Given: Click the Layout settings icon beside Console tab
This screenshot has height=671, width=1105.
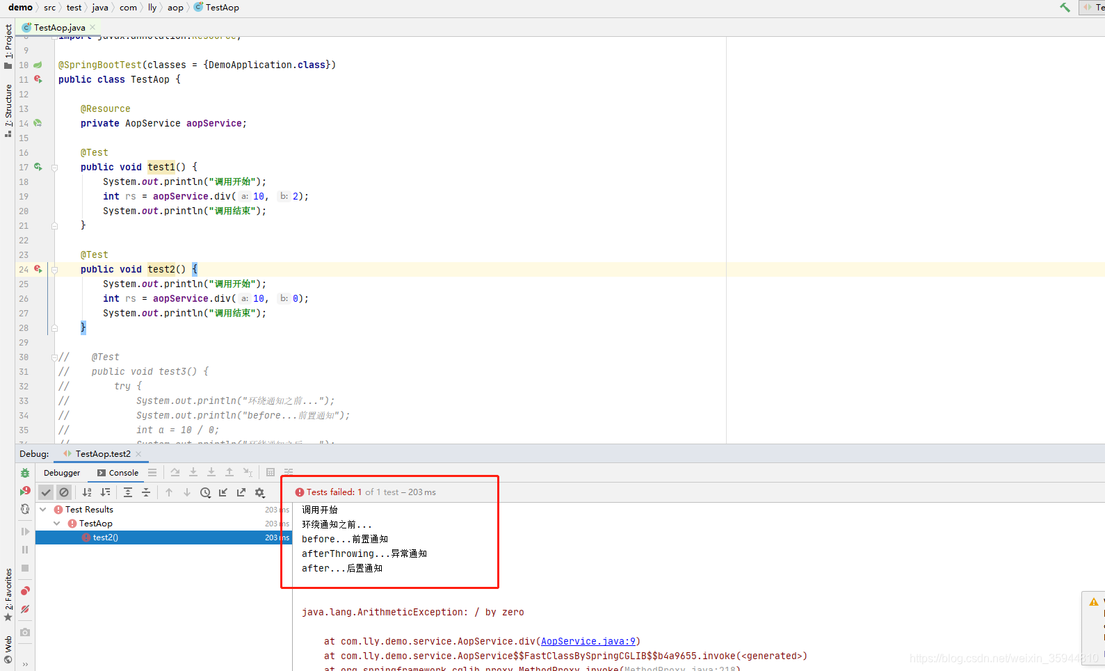Looking at the screenshot, I should coord(152,472).
